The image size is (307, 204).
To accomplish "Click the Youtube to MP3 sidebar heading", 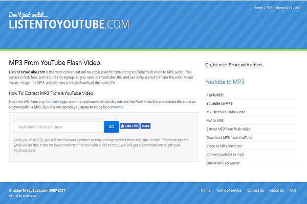I will 225,82.
